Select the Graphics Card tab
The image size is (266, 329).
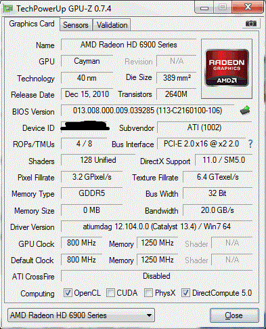(32, 24)
